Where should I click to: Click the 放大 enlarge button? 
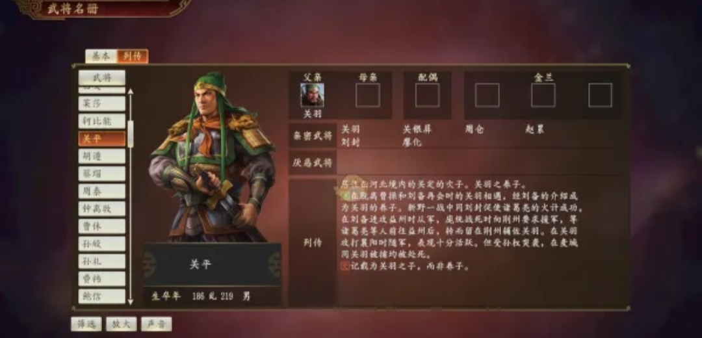point(122,324)
